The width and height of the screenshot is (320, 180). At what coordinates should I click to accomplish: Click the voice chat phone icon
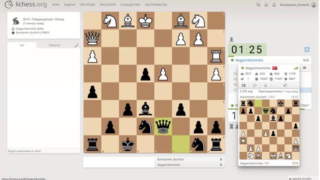click(x=76, y=45)
